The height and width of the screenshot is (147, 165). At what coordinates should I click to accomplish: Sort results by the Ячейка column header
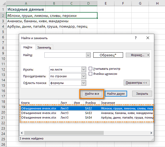pyautogui.click(x=90, y=103)
